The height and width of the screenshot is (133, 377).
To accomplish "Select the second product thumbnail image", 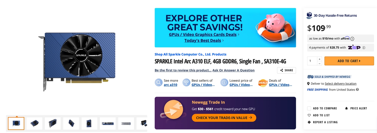I will click(x=34, y=123).
